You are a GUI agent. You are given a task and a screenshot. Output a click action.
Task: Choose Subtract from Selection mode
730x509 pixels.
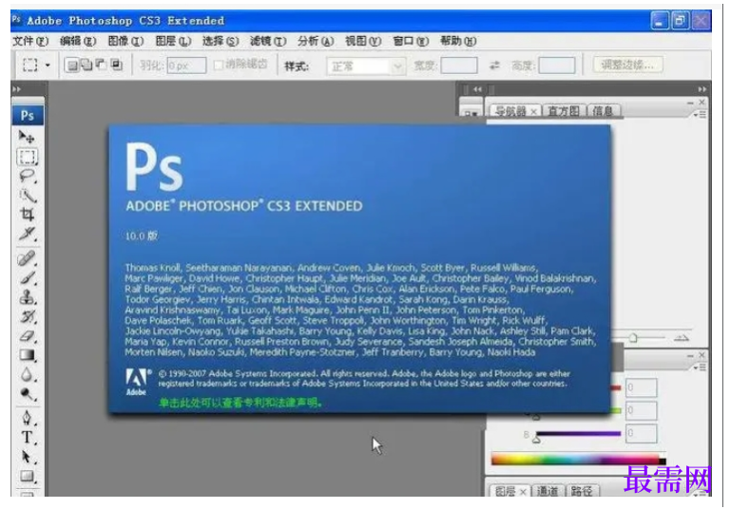tap(101, 65)
